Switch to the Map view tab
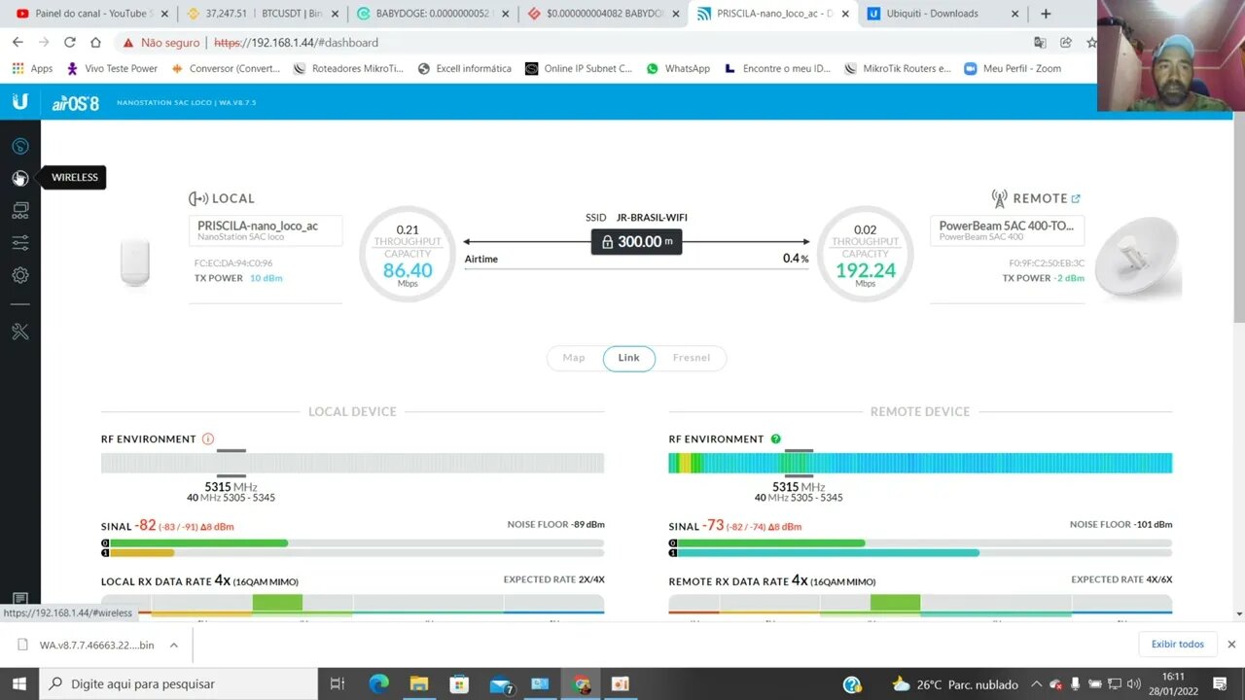 coord(574,358)
